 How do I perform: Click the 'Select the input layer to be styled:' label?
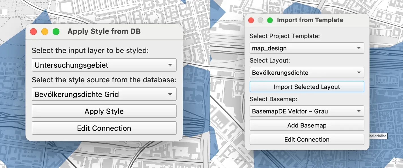90,51
